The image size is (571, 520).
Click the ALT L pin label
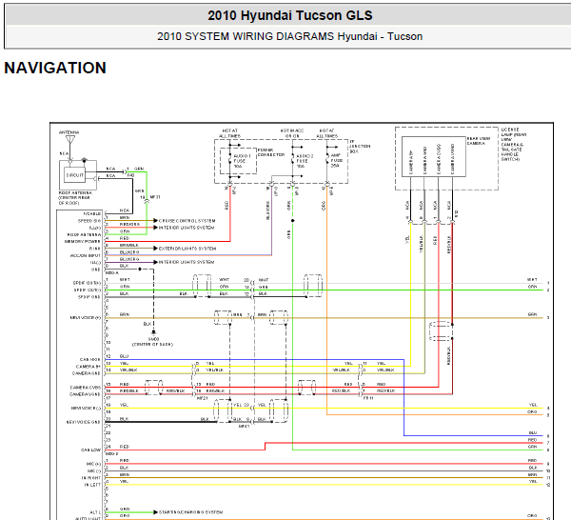click(95, 512)
